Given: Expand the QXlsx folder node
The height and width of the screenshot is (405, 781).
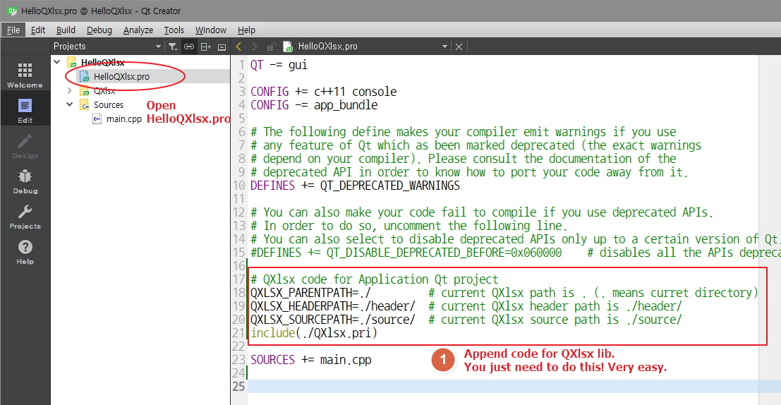Looking at the screenshot, I should click(x=69, y=91).
